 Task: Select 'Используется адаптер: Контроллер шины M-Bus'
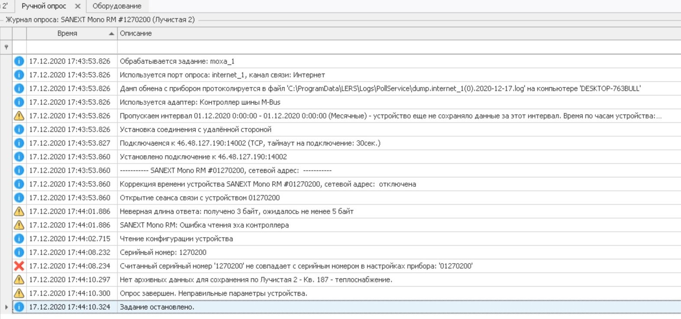[200, 102]
